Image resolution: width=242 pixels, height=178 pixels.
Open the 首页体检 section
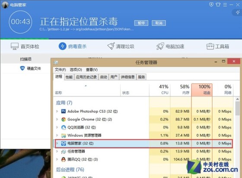click(25, 46)
